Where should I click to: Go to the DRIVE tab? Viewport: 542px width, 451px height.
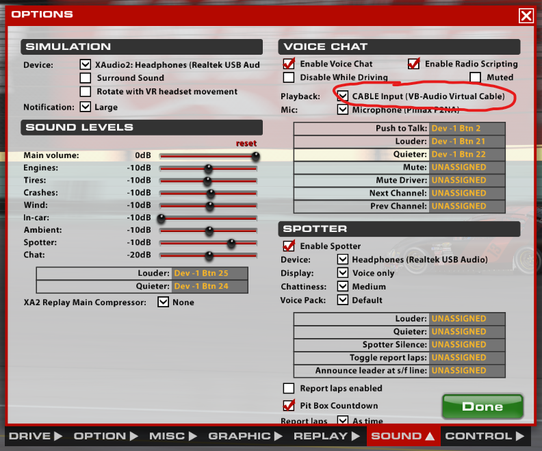35,436
